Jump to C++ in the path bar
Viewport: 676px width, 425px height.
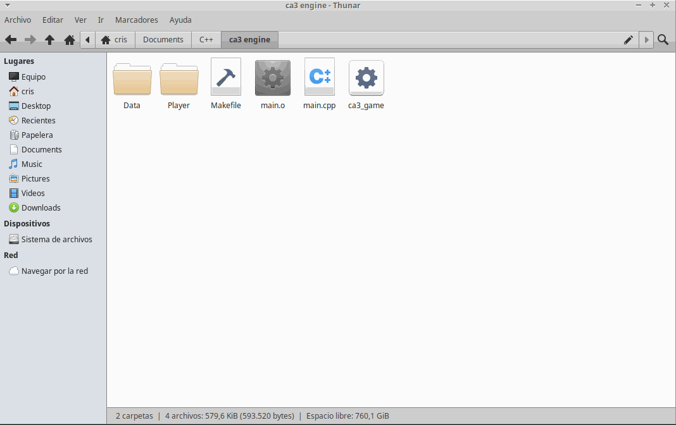click(x=206, y=40)
